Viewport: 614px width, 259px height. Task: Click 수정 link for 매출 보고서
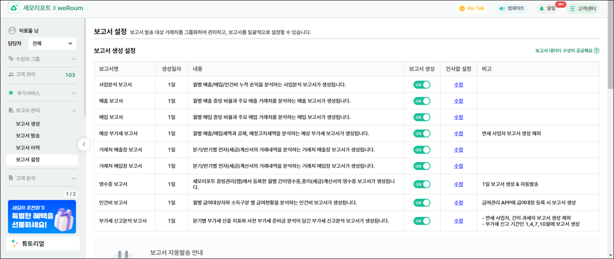(x=458, y=101)
